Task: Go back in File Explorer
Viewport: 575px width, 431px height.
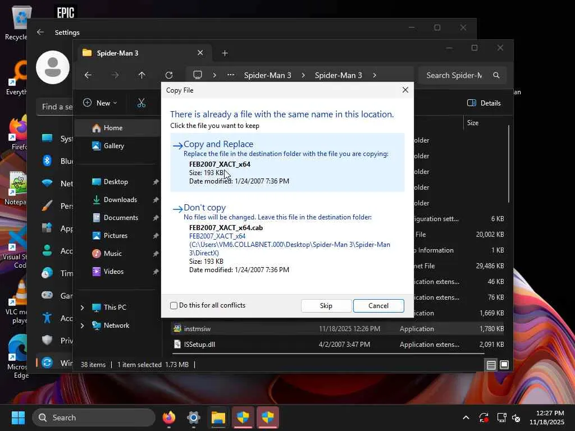Action: click(88, 75)
